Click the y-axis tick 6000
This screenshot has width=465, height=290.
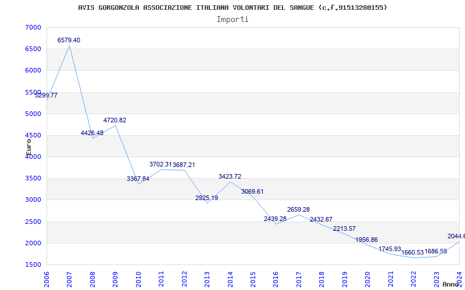tap(33, 71)
